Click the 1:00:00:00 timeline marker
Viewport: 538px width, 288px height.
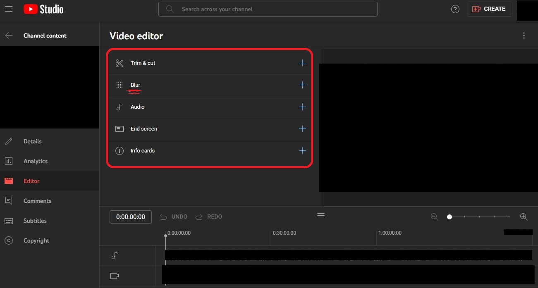pyautogui.click(x=390, y=233)
